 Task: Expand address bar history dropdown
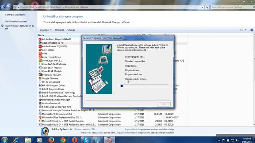click(x=203, y=7)
